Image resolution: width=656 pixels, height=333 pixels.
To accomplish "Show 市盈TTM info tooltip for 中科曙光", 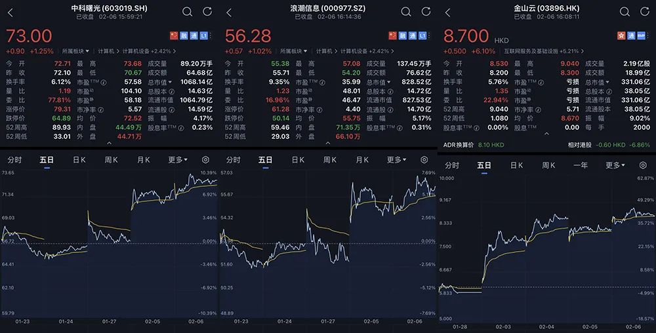I will pos(104,83).
